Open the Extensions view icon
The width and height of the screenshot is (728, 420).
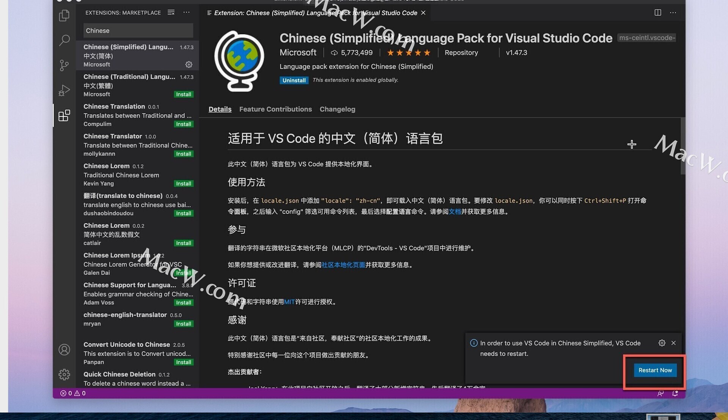[64, 115]
